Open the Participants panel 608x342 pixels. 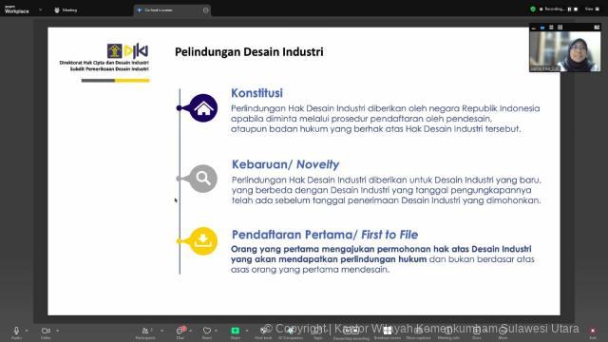(x=145, y=331)
